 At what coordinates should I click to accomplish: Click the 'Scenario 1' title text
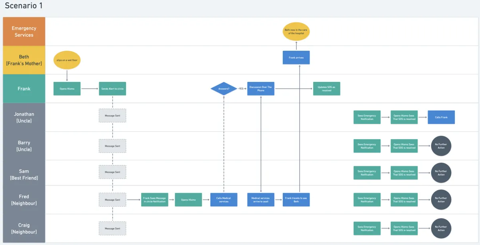24,6
